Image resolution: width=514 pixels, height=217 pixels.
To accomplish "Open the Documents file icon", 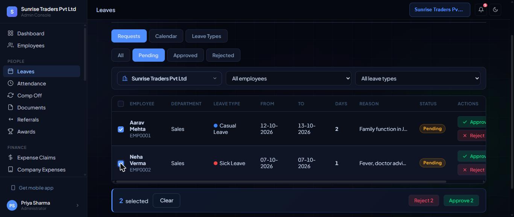I will [x=11, y=108].
